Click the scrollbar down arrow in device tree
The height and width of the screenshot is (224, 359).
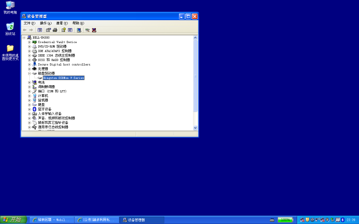tap(195, 128)
